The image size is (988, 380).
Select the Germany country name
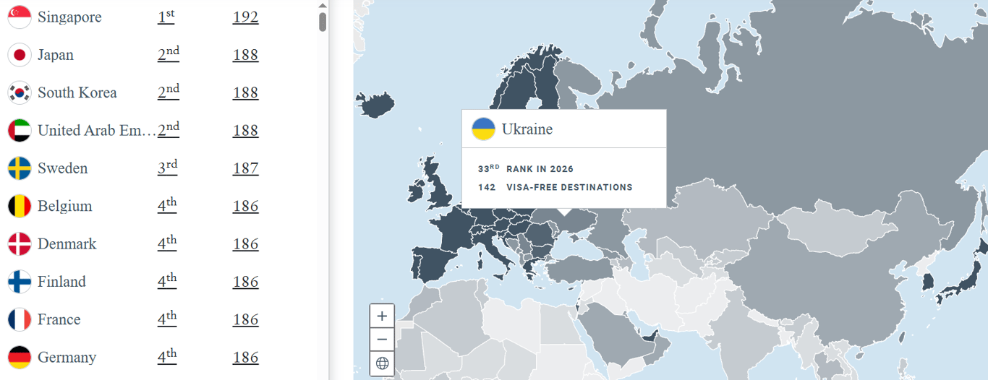(67, 358)
